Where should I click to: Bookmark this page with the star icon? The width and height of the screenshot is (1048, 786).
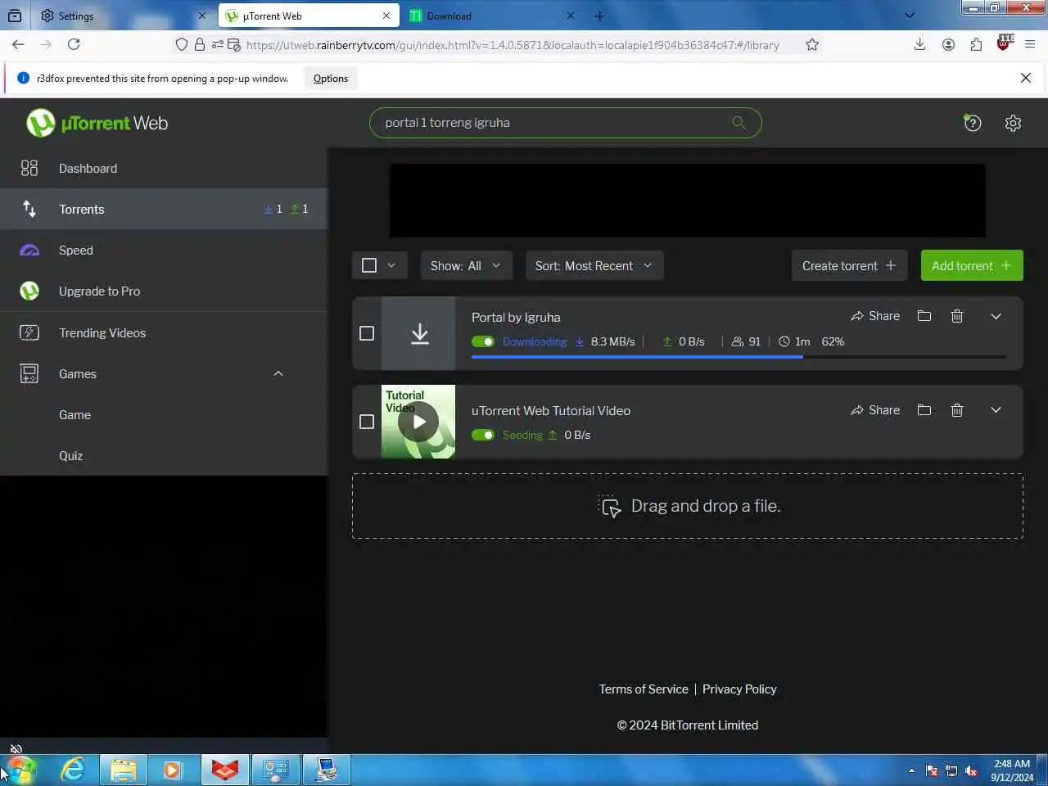click(x=812, y=44)
